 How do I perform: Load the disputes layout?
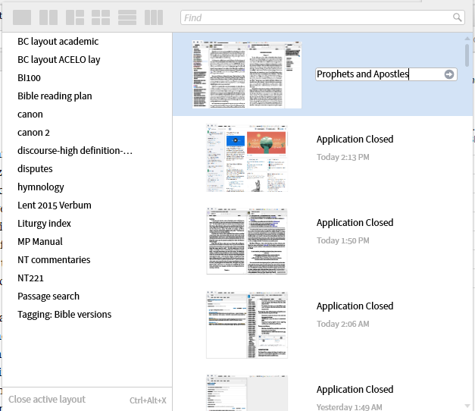35,169
